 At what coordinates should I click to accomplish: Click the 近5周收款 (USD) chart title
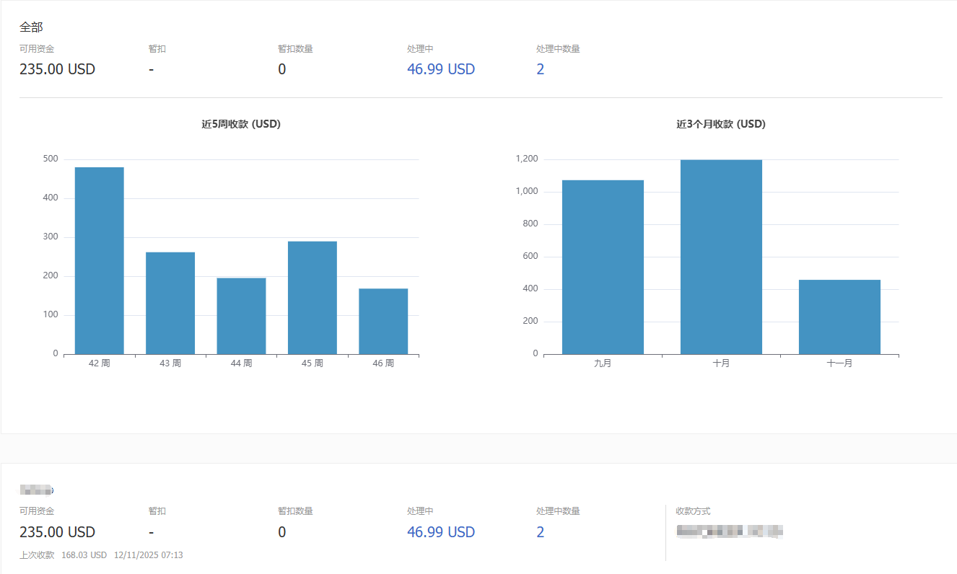[240, 124]
